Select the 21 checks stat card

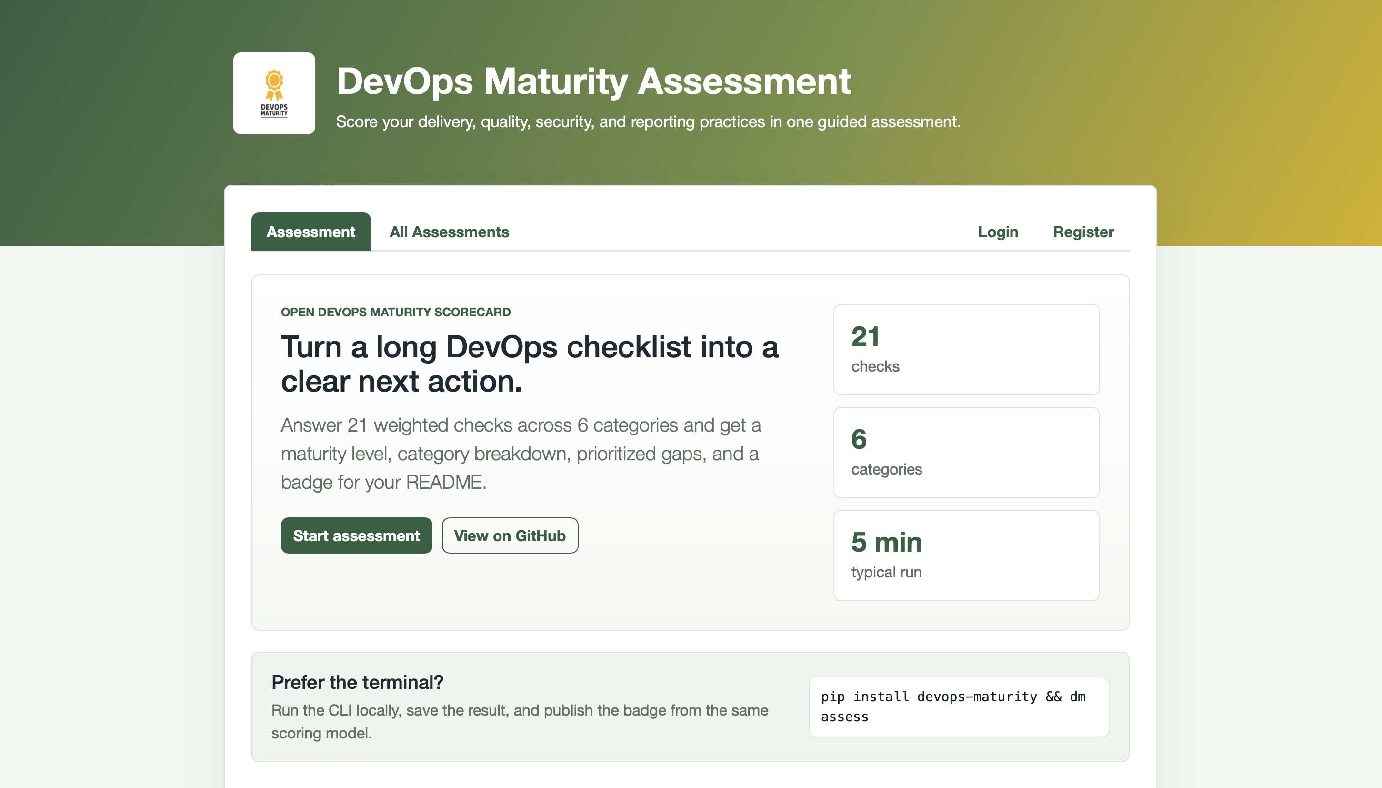tap(966, 350)
